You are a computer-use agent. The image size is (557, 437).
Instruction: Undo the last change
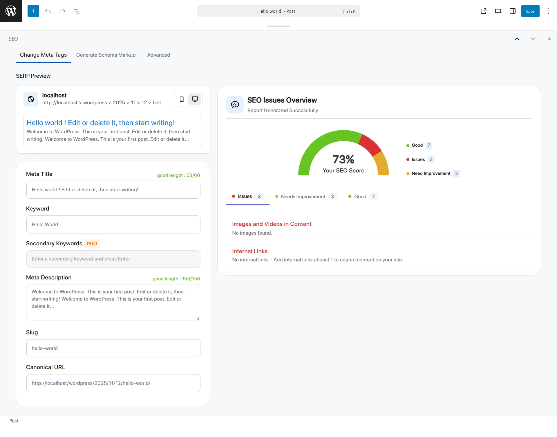48,11
